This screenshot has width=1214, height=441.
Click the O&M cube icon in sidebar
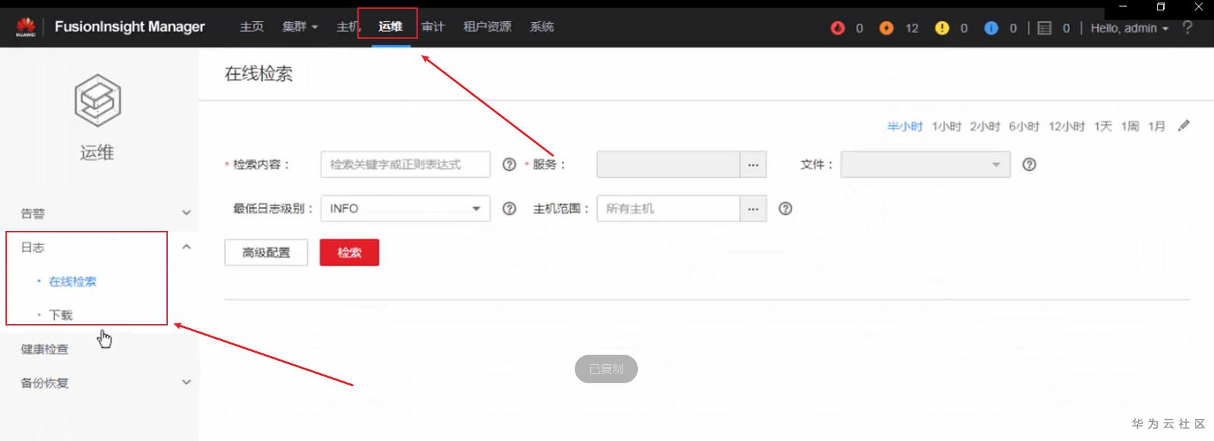[97, 101]
